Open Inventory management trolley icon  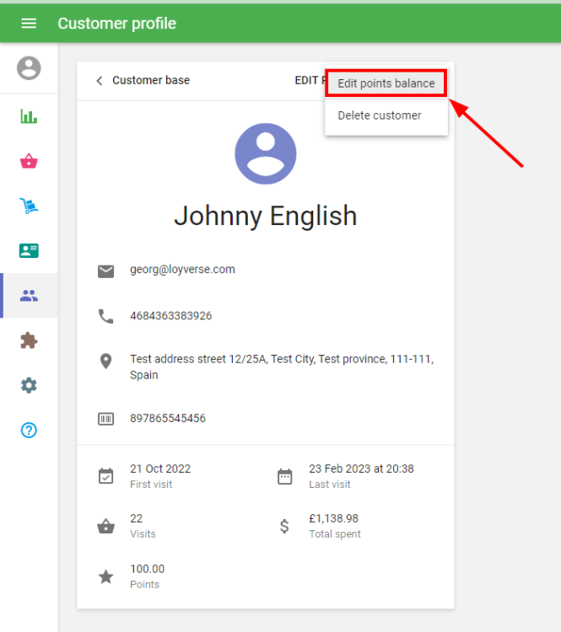(x=29, y=206)
